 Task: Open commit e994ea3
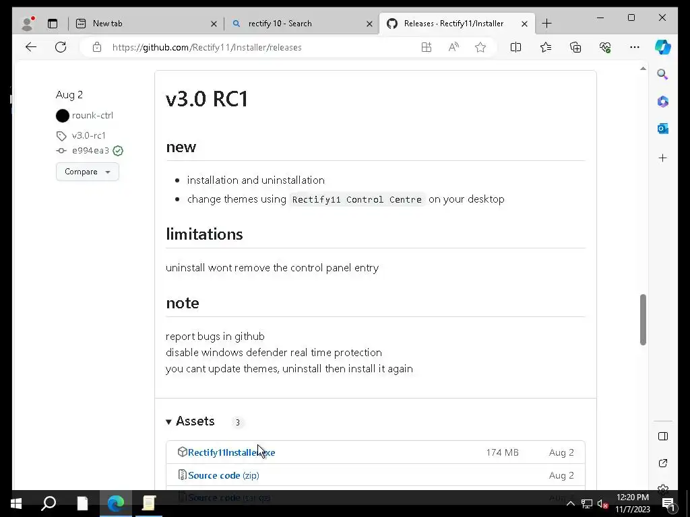(x=90, y=150)
